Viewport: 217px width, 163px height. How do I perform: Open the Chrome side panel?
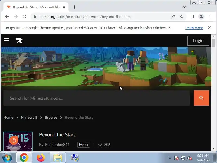193,17
